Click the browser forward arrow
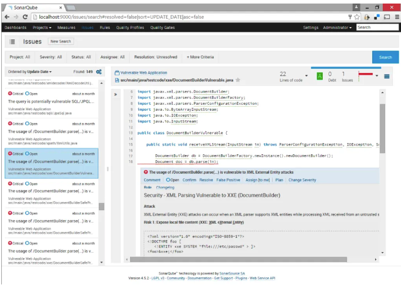The image size is (401, 285). (x=16, y=17)
